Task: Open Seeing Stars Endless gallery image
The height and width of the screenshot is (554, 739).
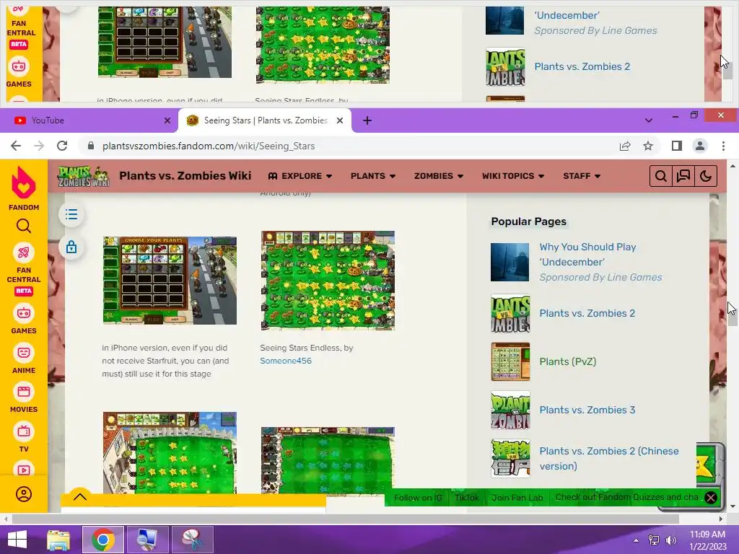Action: [x=328, y=281]
